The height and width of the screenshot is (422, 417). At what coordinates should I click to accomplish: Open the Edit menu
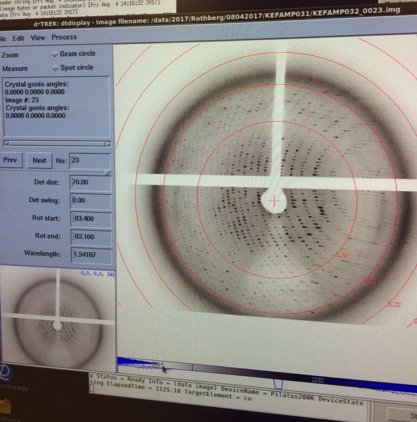19,38
